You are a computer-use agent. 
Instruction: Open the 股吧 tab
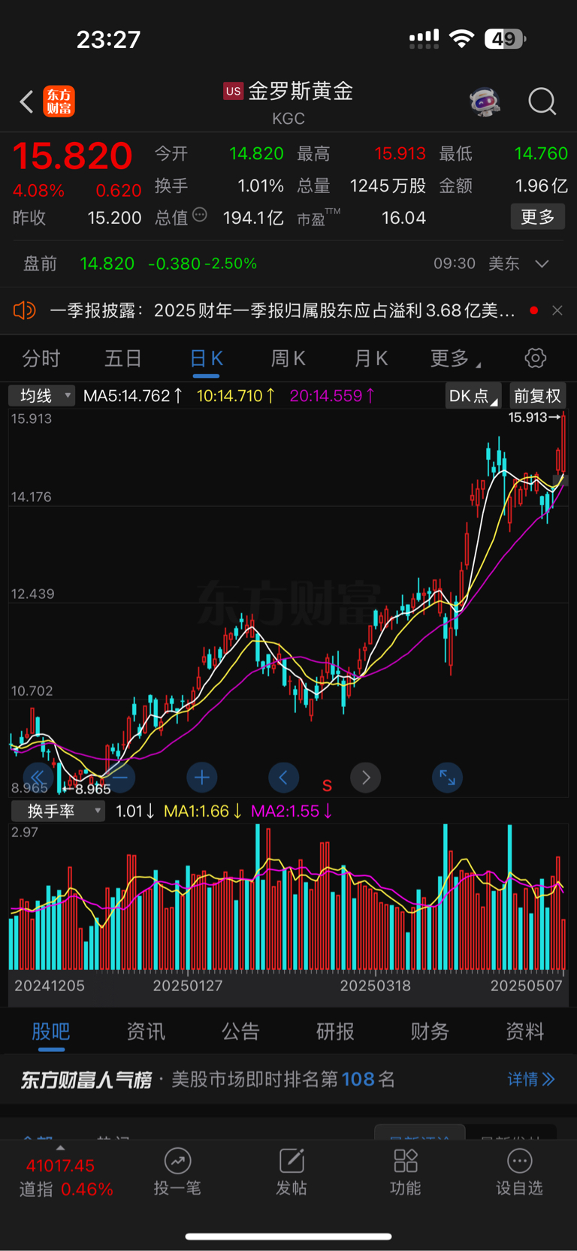(x=51, y=1032)
